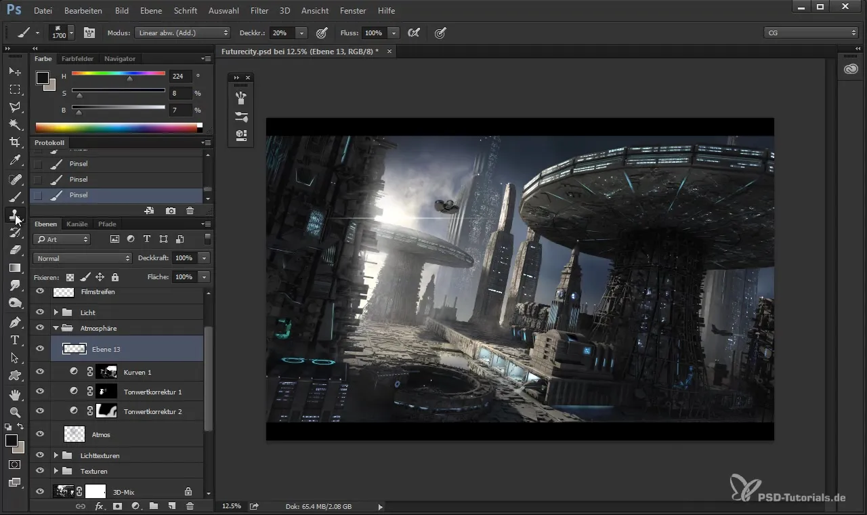Open the CG workspace dropdown

pyautogui.click(x=811, y=33)
